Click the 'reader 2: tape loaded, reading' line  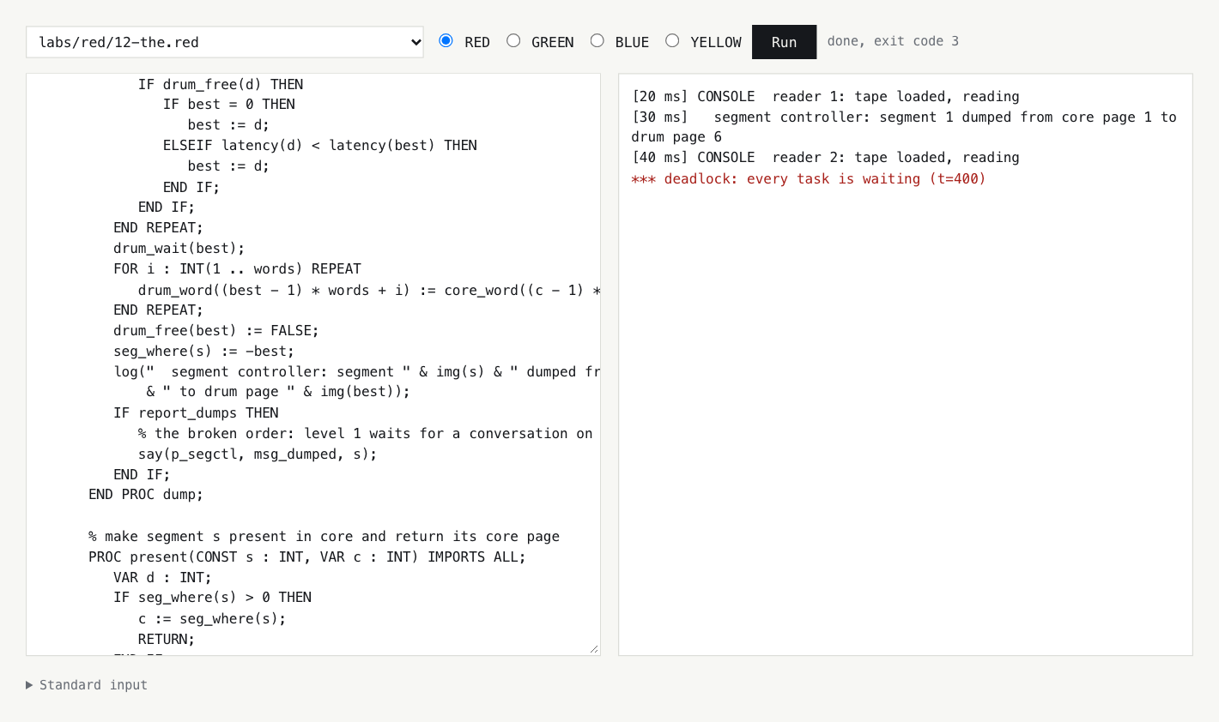click(x=826, y=158)
